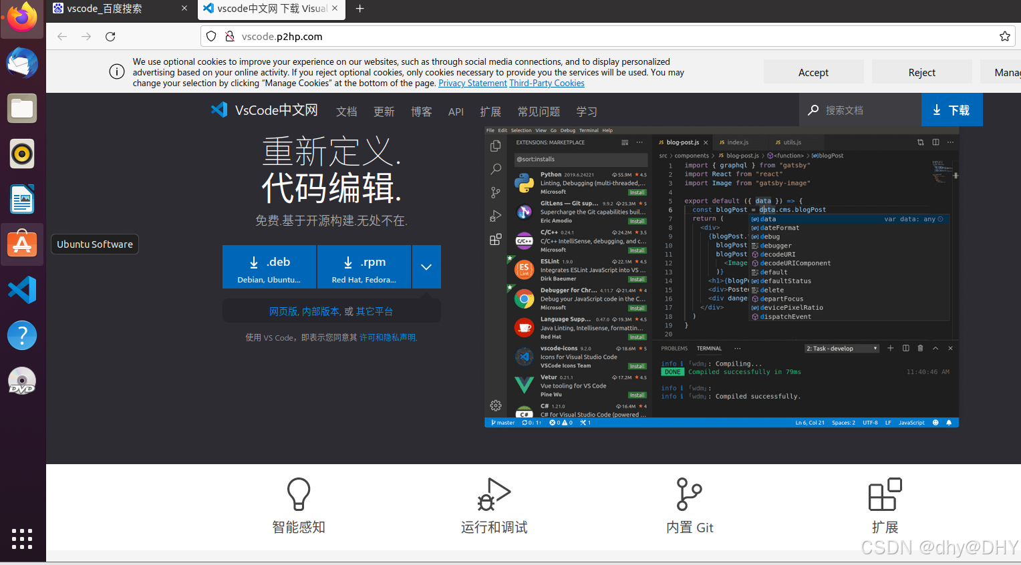Open the Files manager in the dock
Viewport: 1021px width, 565px height.
[22, 108]
